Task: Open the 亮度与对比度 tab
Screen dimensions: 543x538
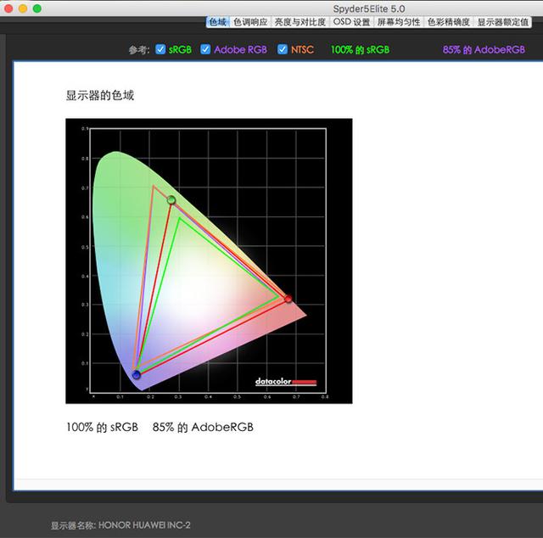Action: [300, 22]
